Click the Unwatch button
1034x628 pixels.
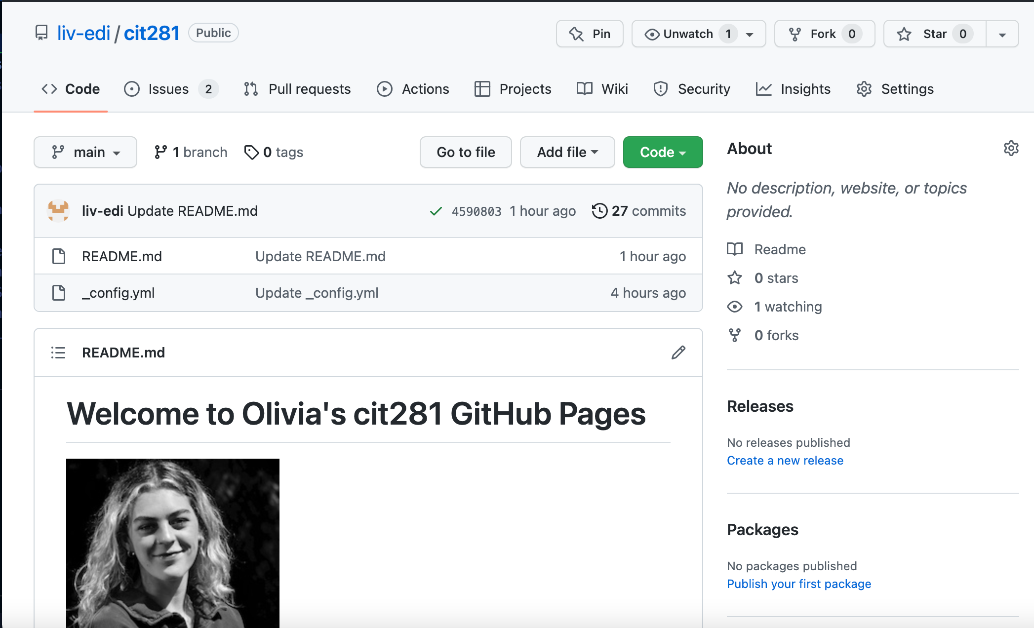pos(699,34)
